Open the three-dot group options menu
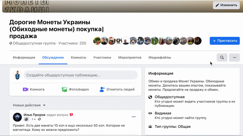The width and height of the screenshot is (243, 136). [234, 57]
